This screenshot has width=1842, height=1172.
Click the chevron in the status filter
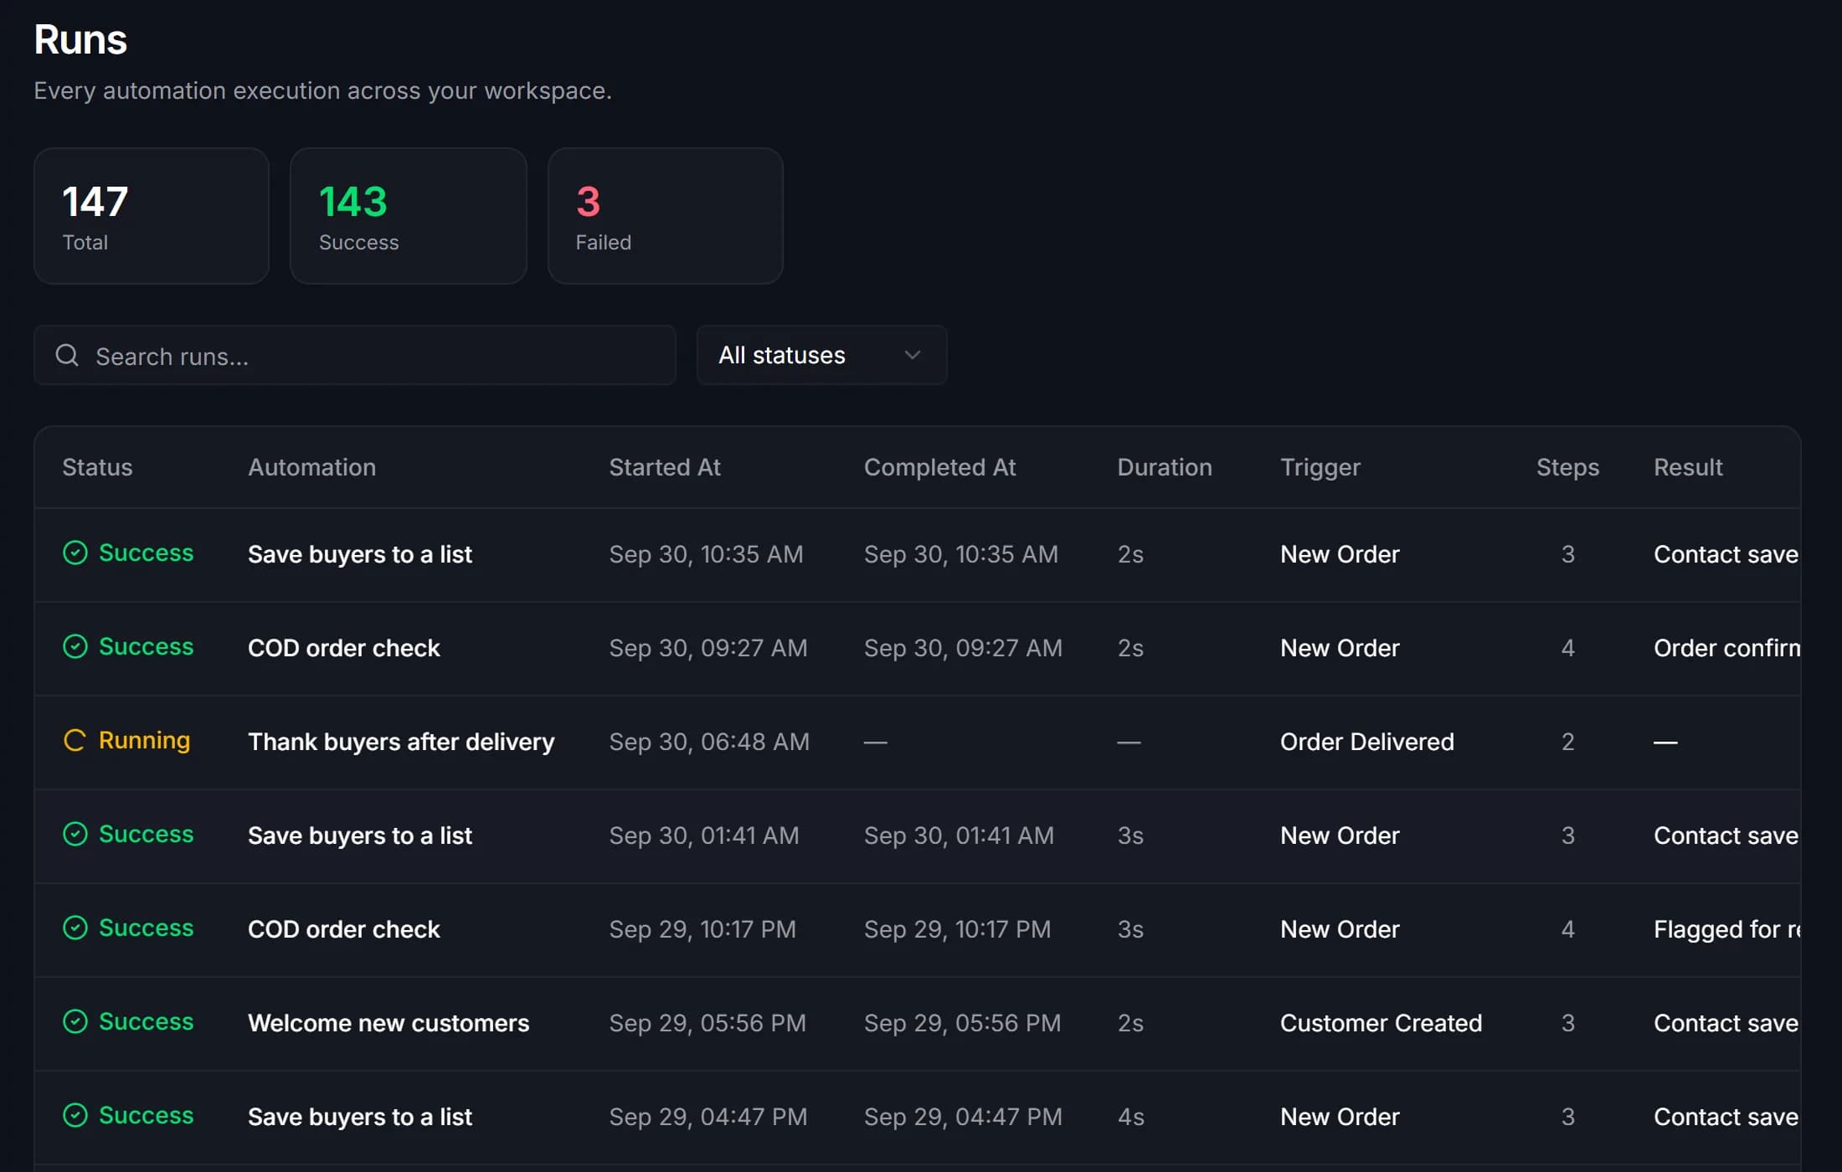click(913, 355)
